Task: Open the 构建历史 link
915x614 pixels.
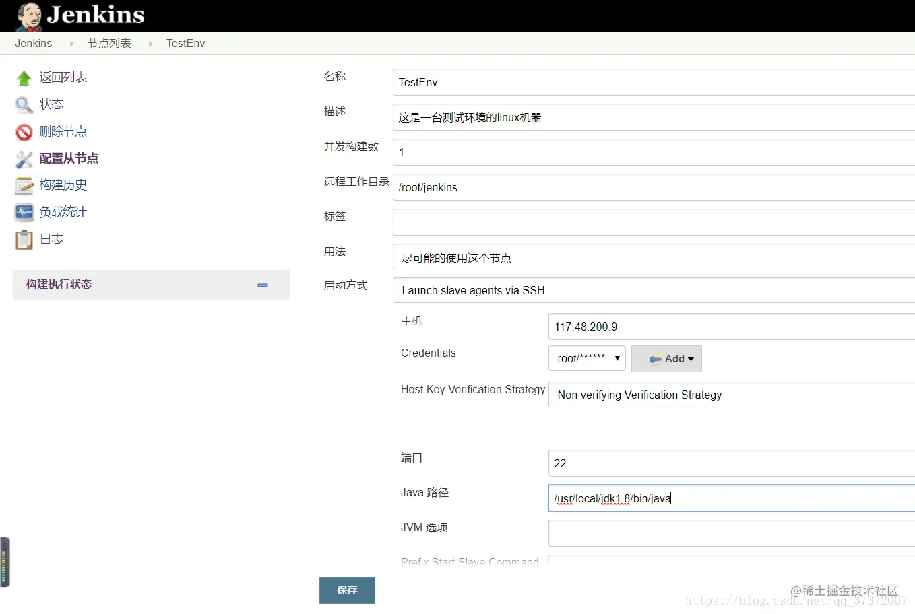Action: [63, 185]
